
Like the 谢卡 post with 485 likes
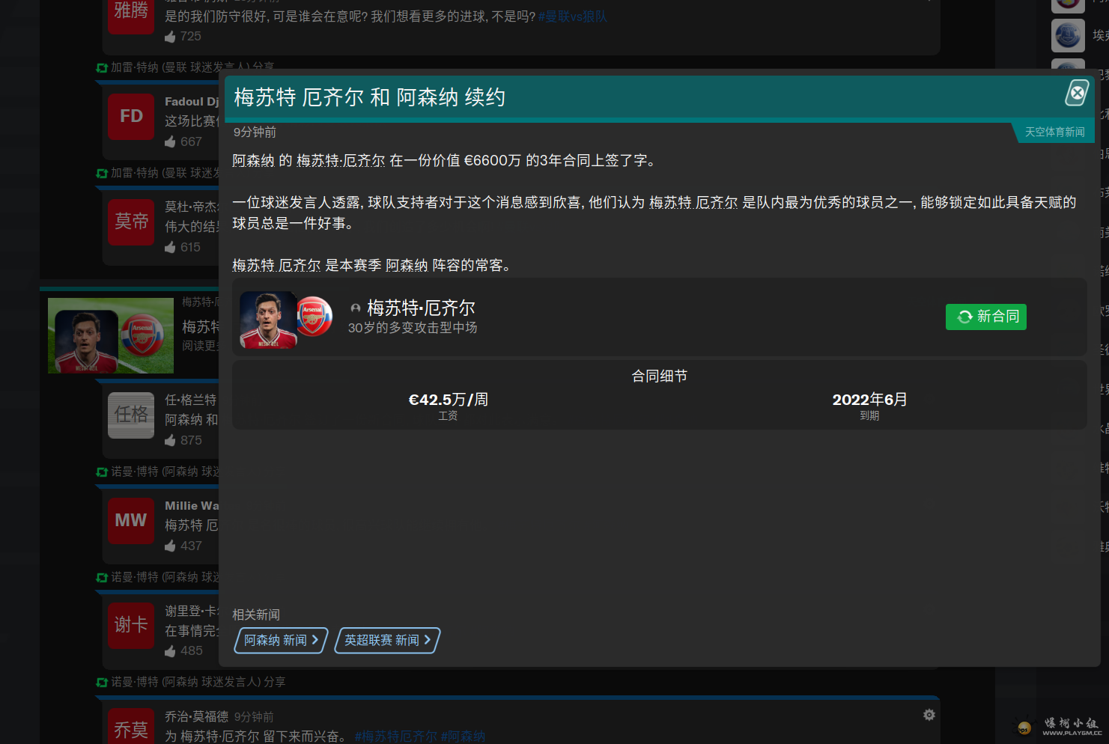(x=170, y=651)
